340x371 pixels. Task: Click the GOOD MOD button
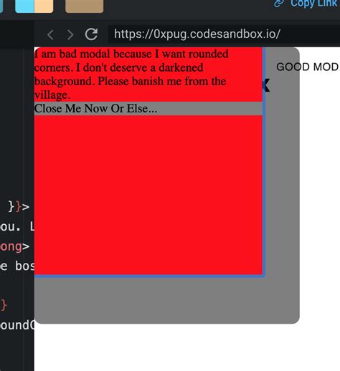[308, 67]
